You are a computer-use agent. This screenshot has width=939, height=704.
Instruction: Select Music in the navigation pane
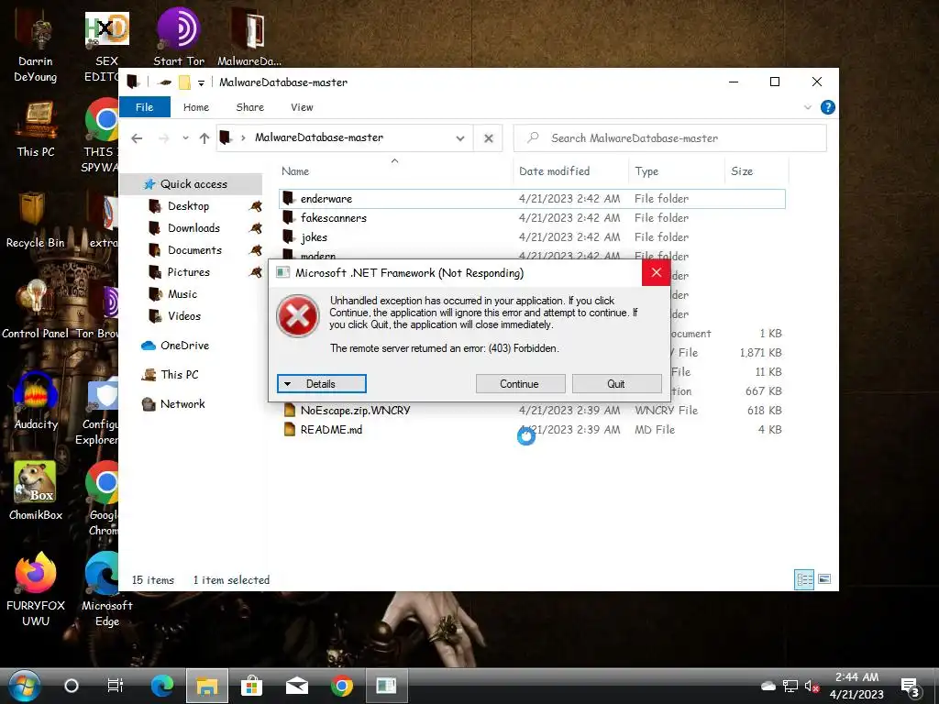pos(182,294)
